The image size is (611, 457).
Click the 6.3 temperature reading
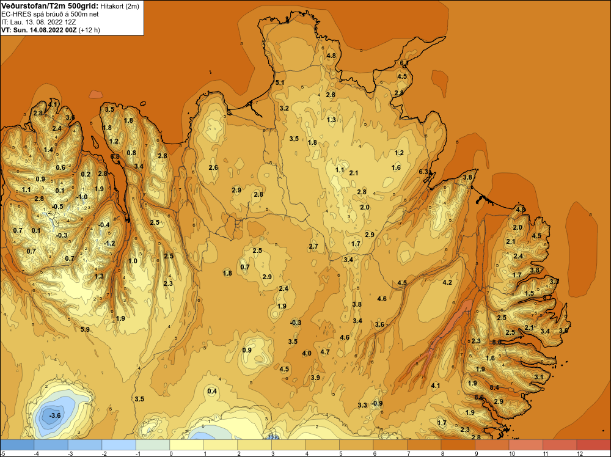pos(423,172)
